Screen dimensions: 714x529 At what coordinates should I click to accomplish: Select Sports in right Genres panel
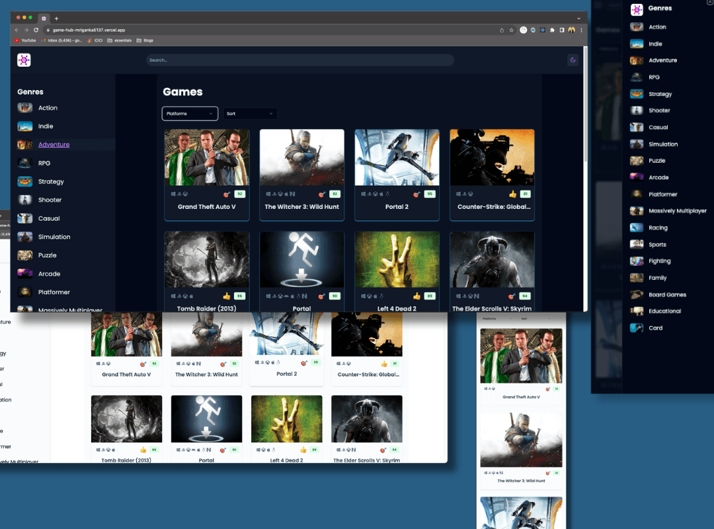(657, 245)
